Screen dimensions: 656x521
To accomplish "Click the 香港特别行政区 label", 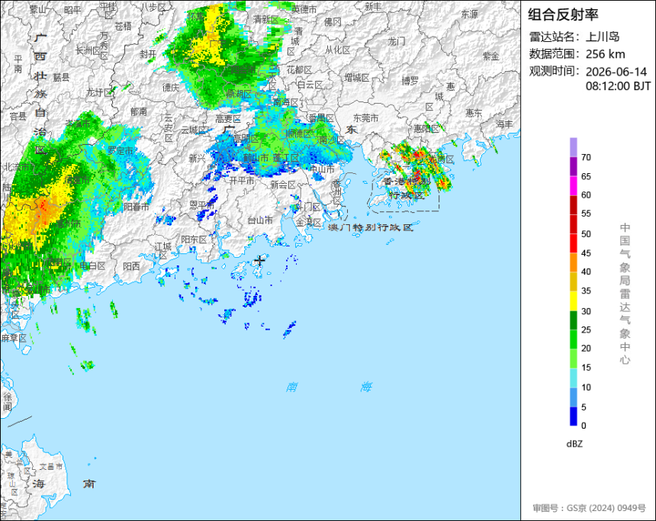I will (407, 188).
